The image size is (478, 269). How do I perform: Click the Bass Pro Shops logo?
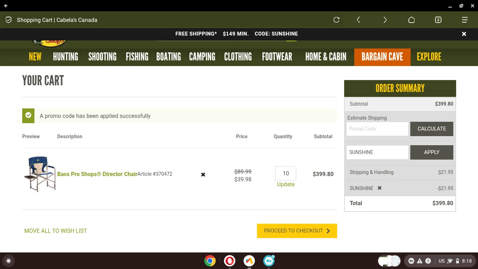click(x=50, y=44)
